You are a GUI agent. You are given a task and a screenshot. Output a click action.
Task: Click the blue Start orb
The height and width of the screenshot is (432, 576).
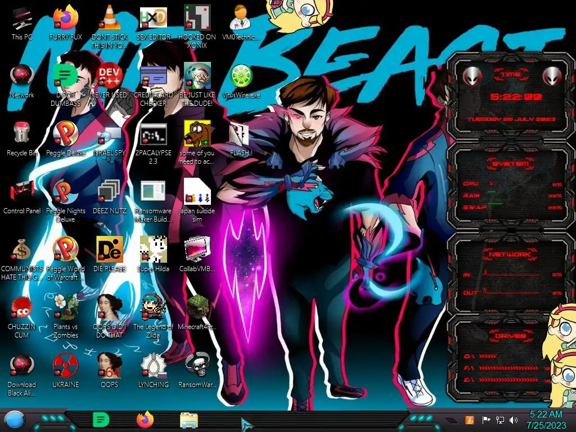(15, 420)
